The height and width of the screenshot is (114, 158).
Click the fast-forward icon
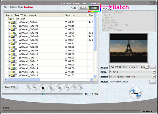tap(67, 87)
